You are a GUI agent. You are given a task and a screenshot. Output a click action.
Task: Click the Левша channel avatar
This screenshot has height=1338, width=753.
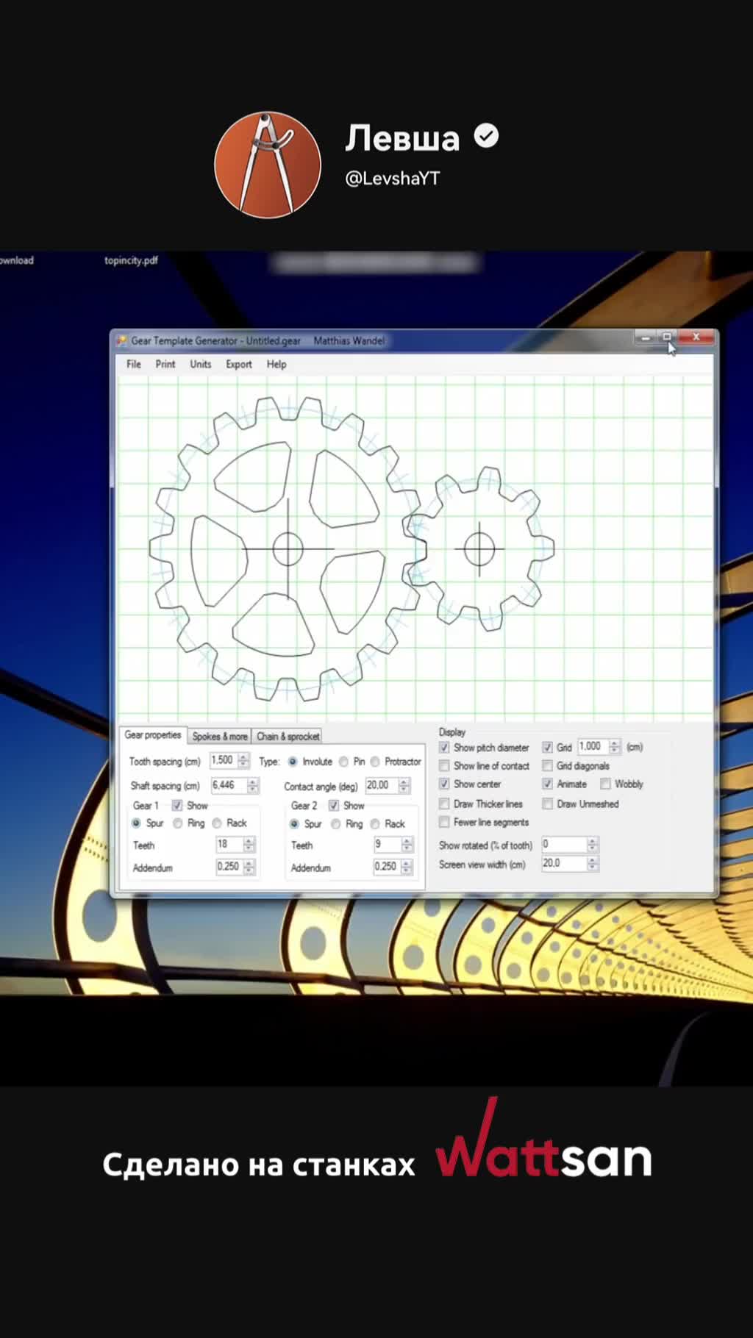[x=268, y=165]
